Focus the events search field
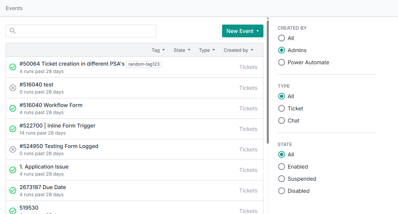 point(86,31)
